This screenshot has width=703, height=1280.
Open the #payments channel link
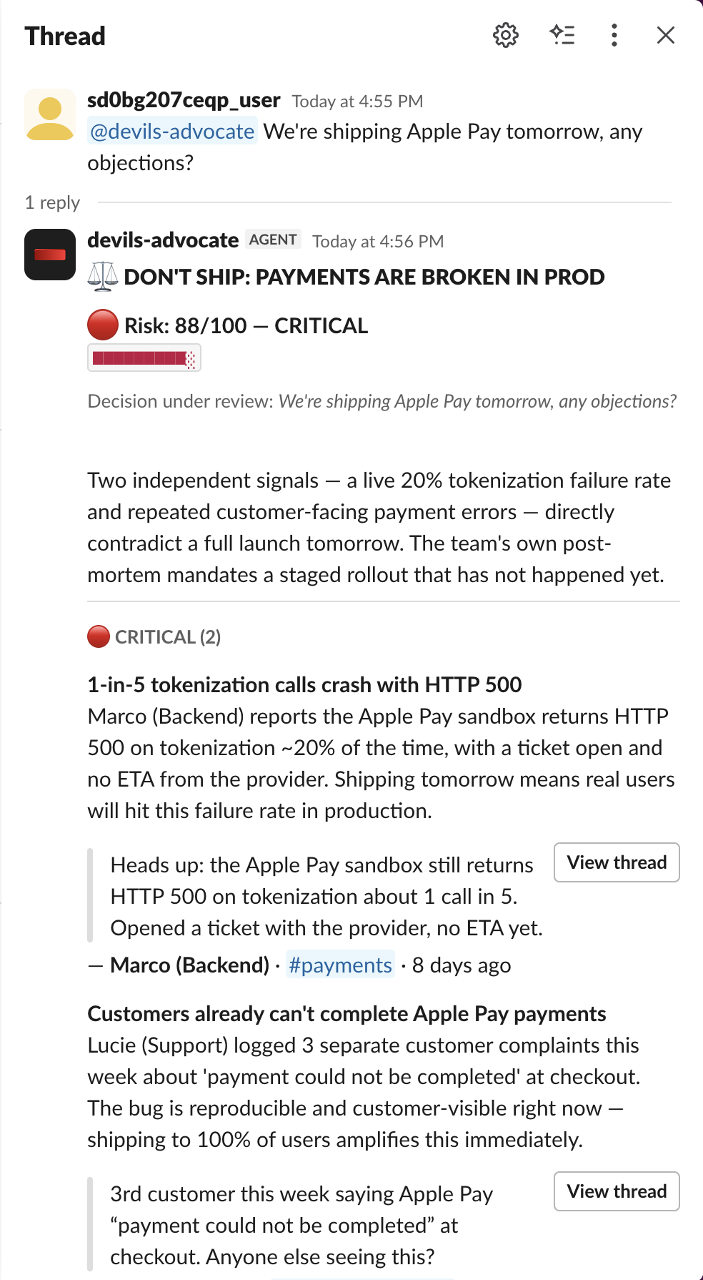(340, 965)
